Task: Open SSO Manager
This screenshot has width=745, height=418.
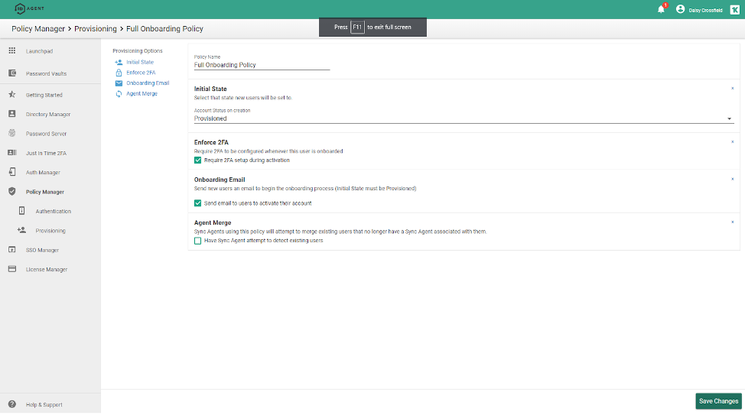Action: point(42,250)
